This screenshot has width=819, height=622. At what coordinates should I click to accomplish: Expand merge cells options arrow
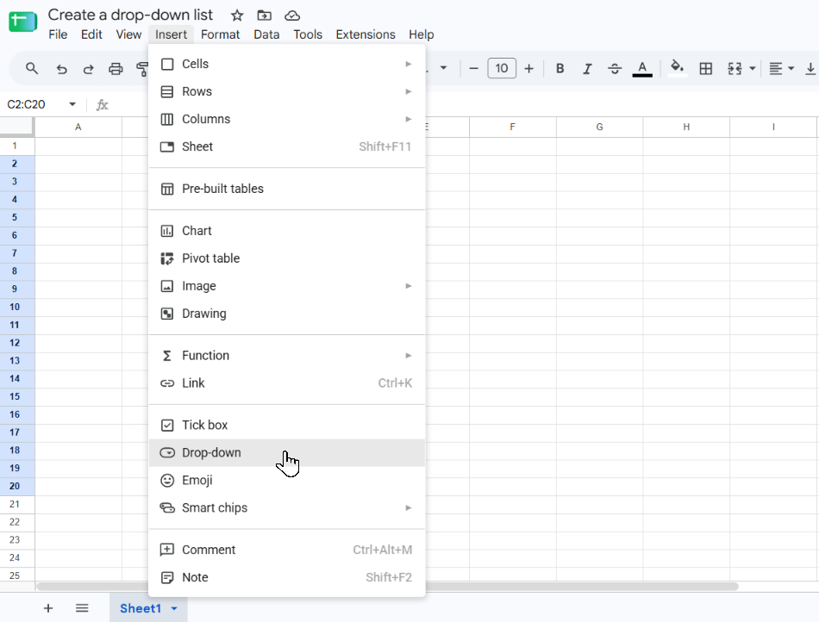(x=752, y=68)
